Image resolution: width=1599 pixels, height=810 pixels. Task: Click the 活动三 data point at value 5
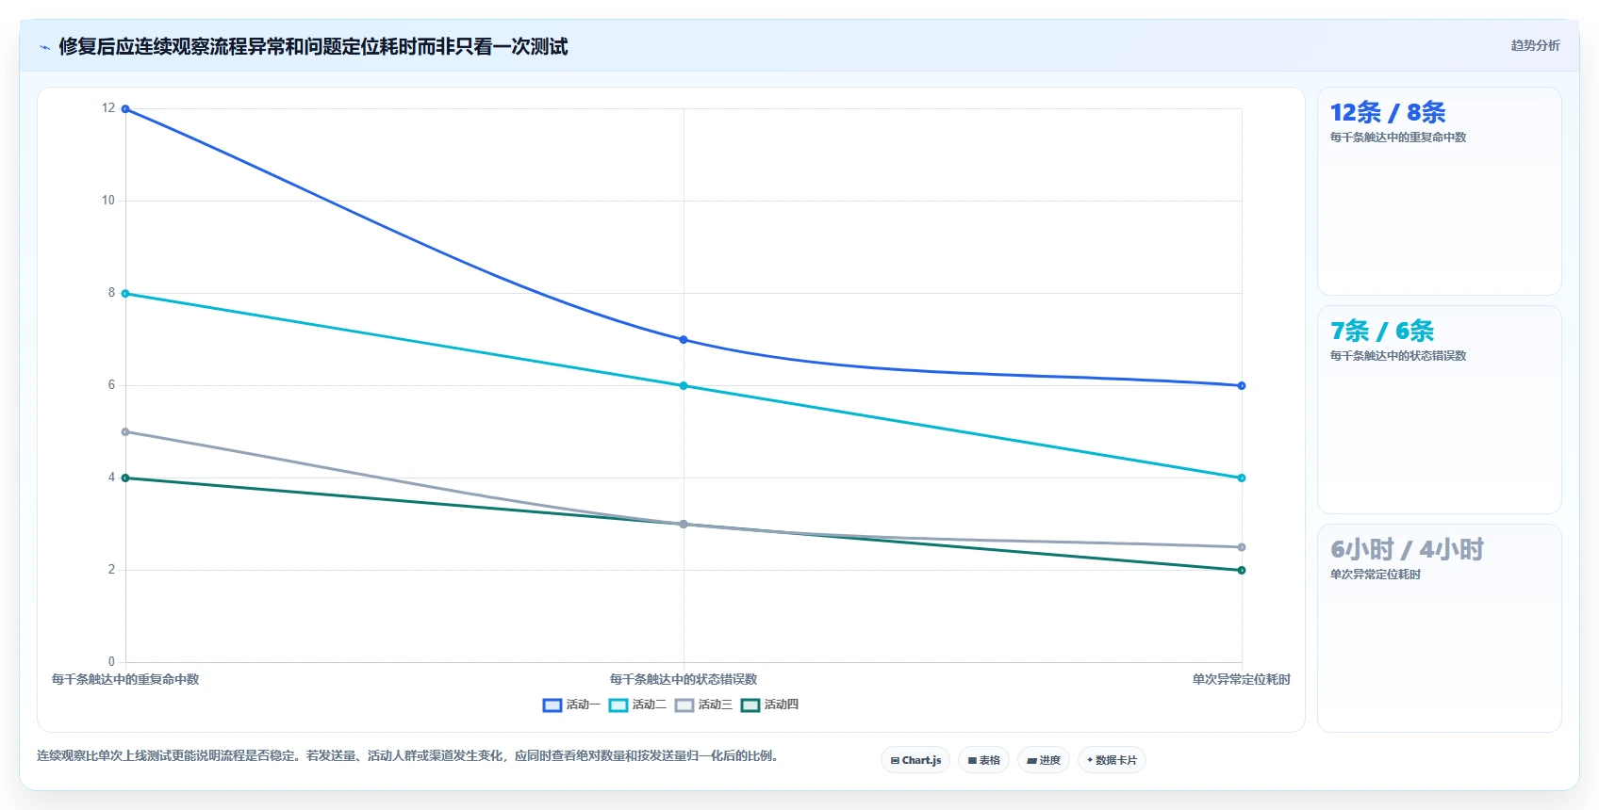[x=125, y=432]
